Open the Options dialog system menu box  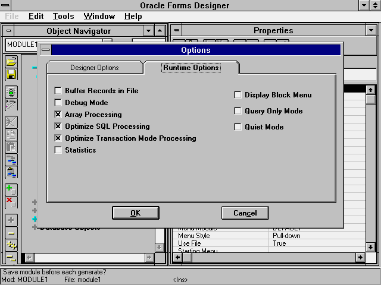[46, 50]
